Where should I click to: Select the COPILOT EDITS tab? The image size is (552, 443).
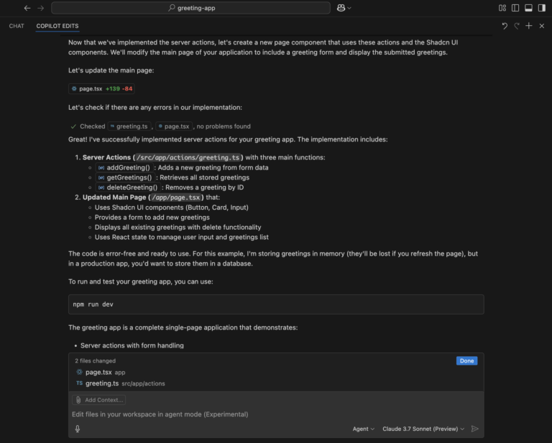[57, 26]
